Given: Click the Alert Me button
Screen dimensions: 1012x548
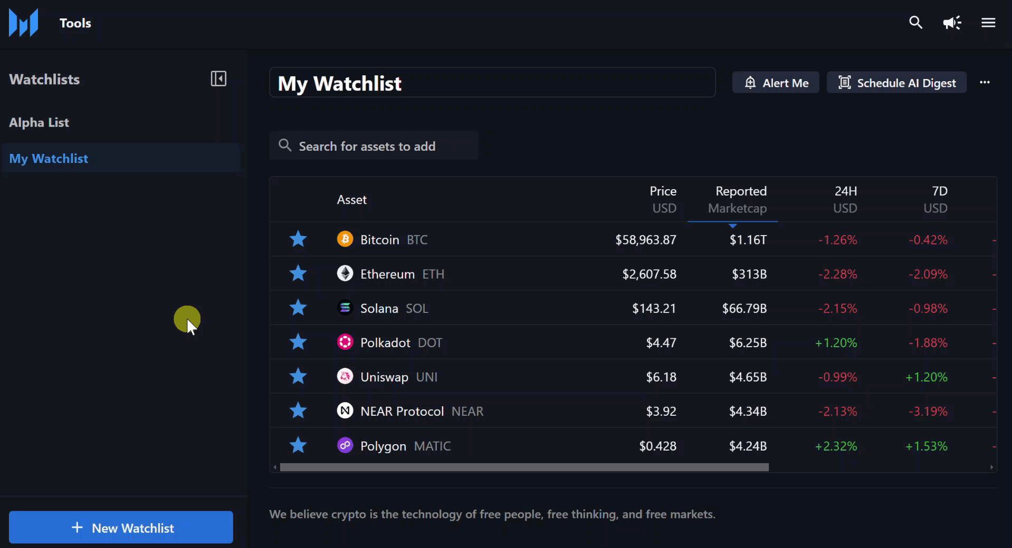Looking at the screenshot, I should click(776, 82).
